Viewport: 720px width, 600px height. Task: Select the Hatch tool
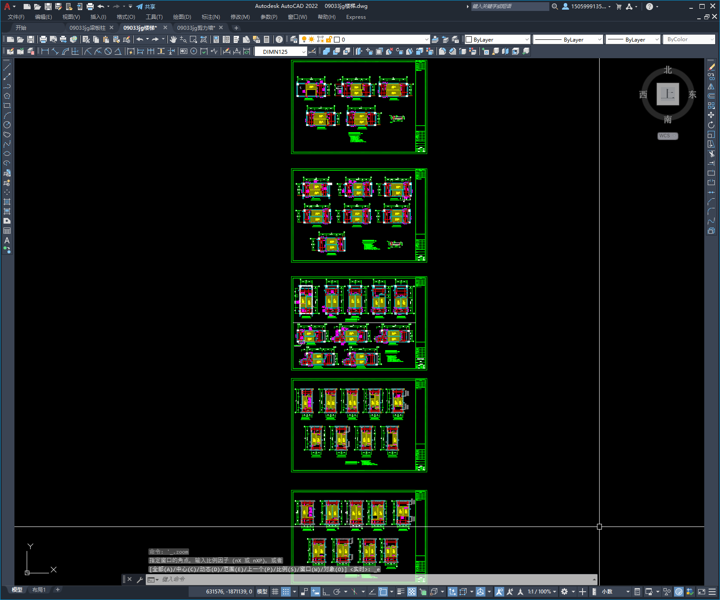(x=7, y=202)
